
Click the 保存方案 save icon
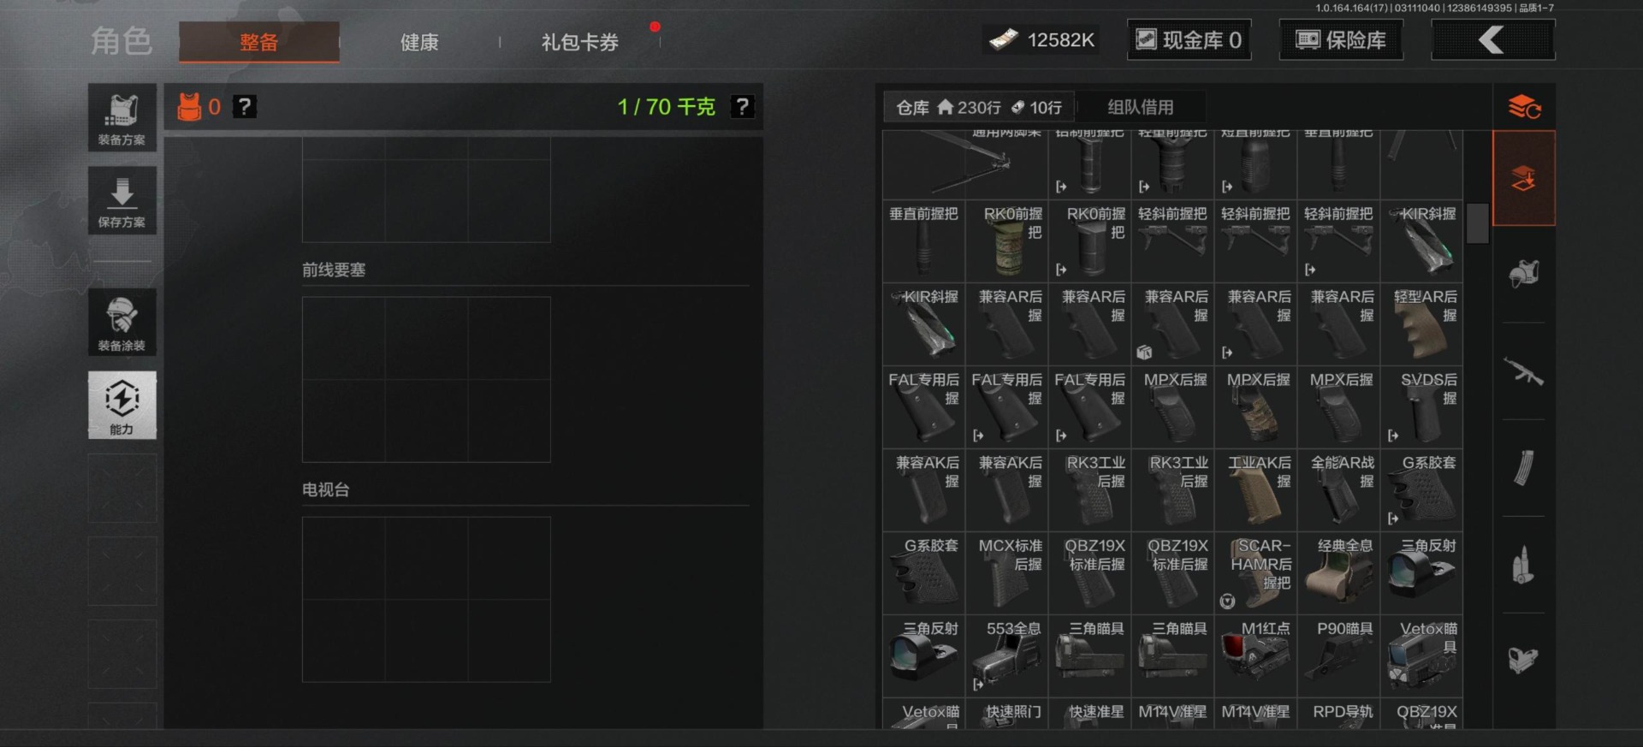click(122, 200)
